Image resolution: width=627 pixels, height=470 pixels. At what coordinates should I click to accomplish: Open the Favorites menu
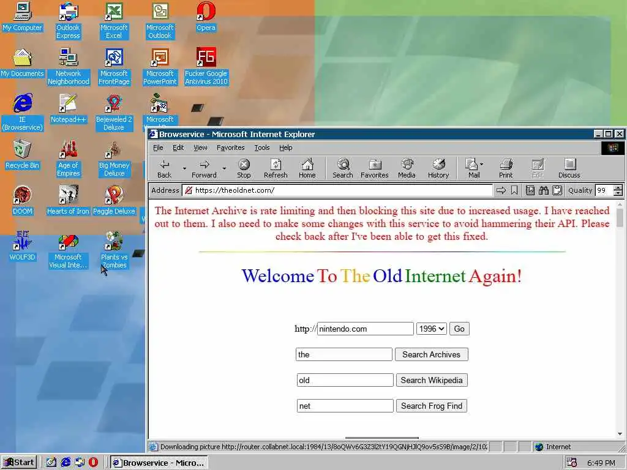[x=230, y=147]
